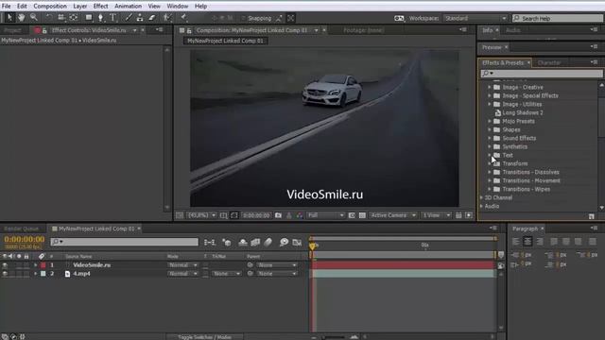Screen dimensions: 605x340
Task: Select the Horizontal Type tool
Action: click(x=113, y=17)
